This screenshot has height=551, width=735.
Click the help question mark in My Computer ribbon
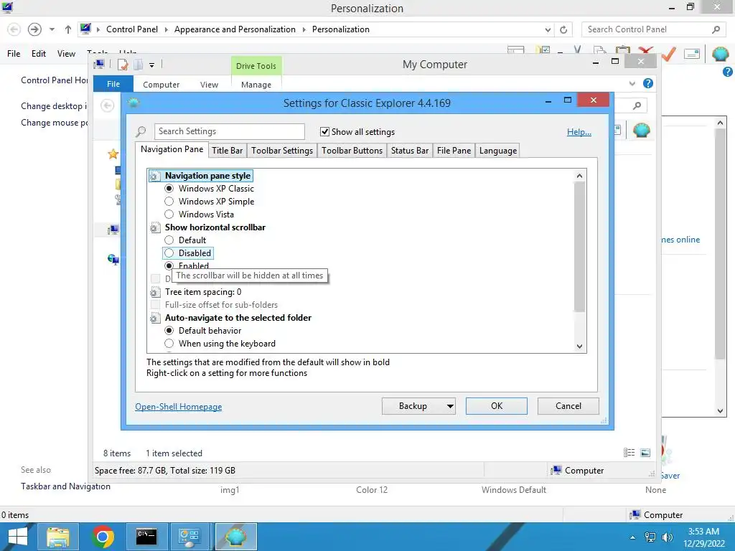click(x=648, y=83)
